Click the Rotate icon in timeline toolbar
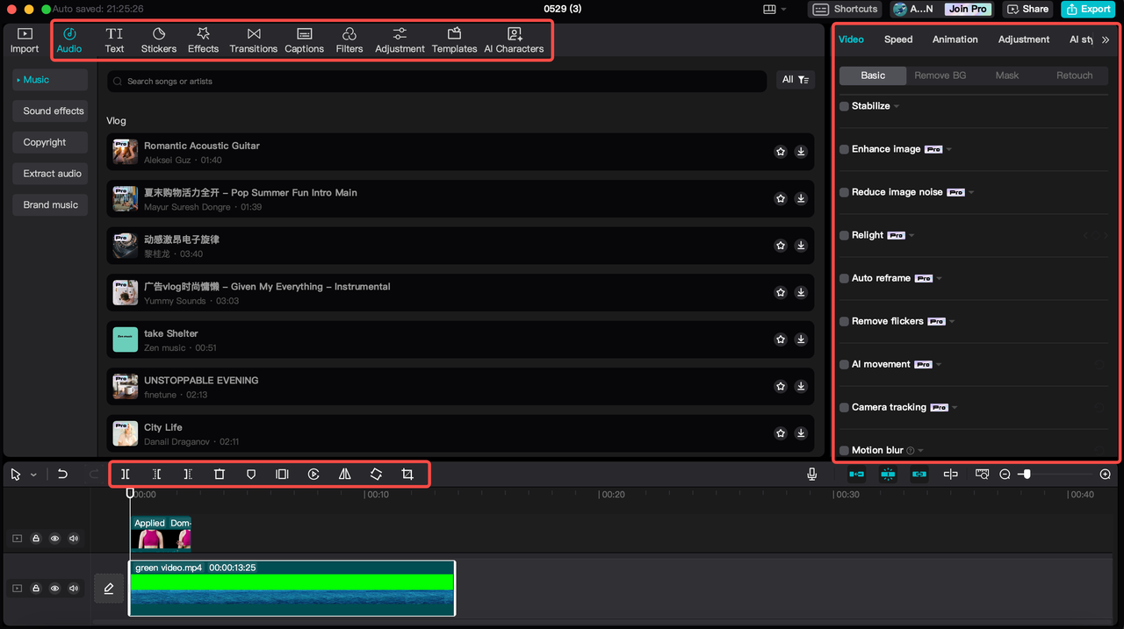Viewport: 1124px width, 629px height. (376, 474)
